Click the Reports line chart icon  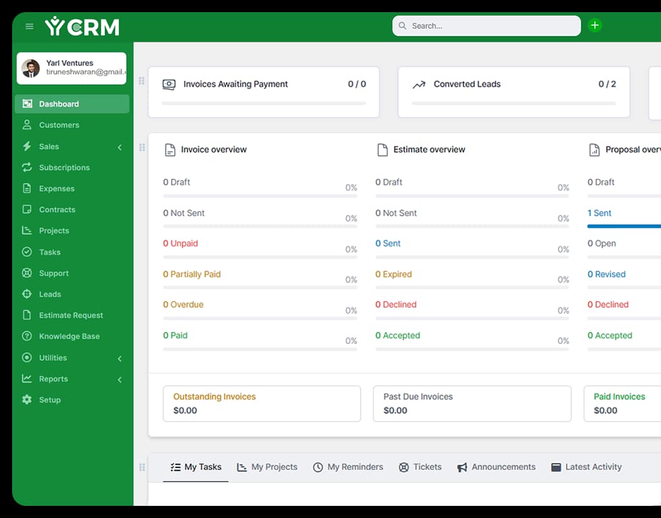(x=27, y=378)
